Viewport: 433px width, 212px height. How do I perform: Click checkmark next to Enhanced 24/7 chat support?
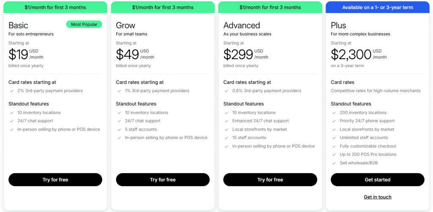226,121
